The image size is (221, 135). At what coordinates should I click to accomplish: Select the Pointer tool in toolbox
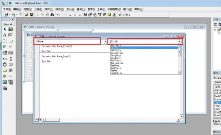[5, 29]
